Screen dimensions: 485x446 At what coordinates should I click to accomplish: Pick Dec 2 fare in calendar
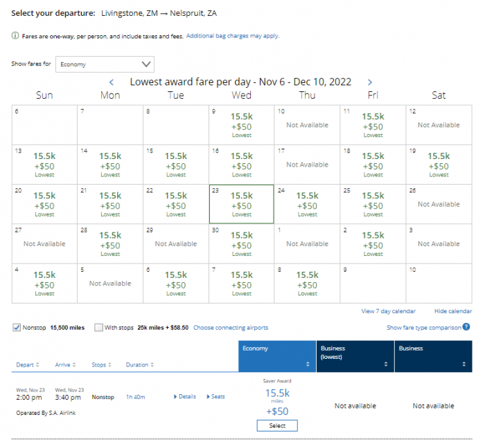click(x=373, y=244)
